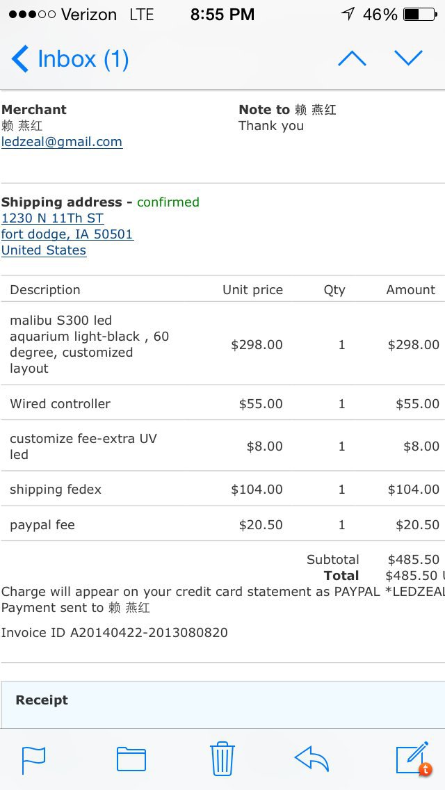Tap the United States address link
The width and height of the screenshot is (445, 790).
[44, 250]
